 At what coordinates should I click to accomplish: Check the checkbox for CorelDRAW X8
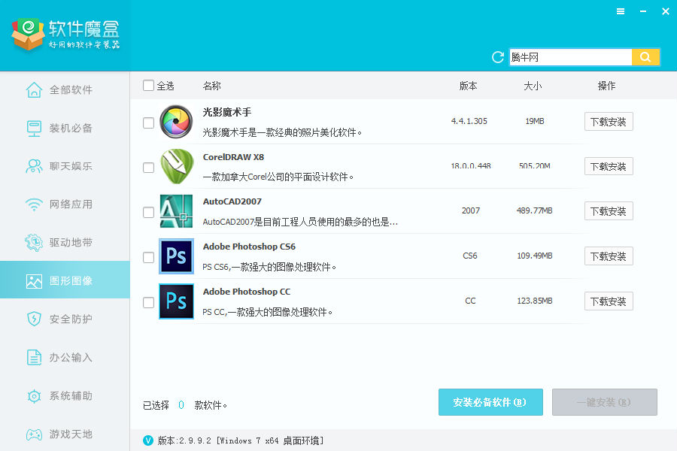click(x=148, y=166)
